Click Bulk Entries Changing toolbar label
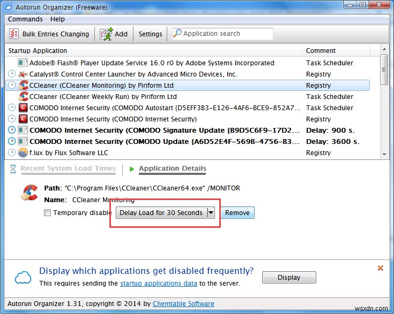The height and width of the screenshot is (314, 394). pos(56,34)
